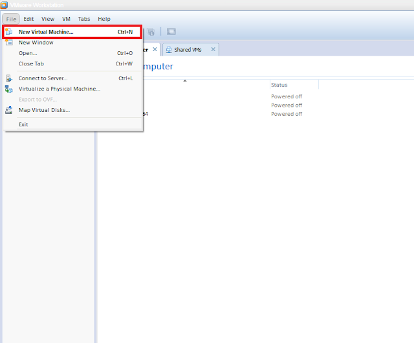Click the Ctrl+L shortcut label
Screen dimensions: 414x343
coord(125,78)
